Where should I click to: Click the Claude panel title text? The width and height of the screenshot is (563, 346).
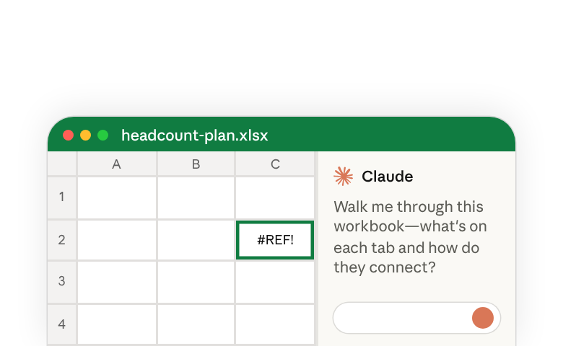point(387,177)
